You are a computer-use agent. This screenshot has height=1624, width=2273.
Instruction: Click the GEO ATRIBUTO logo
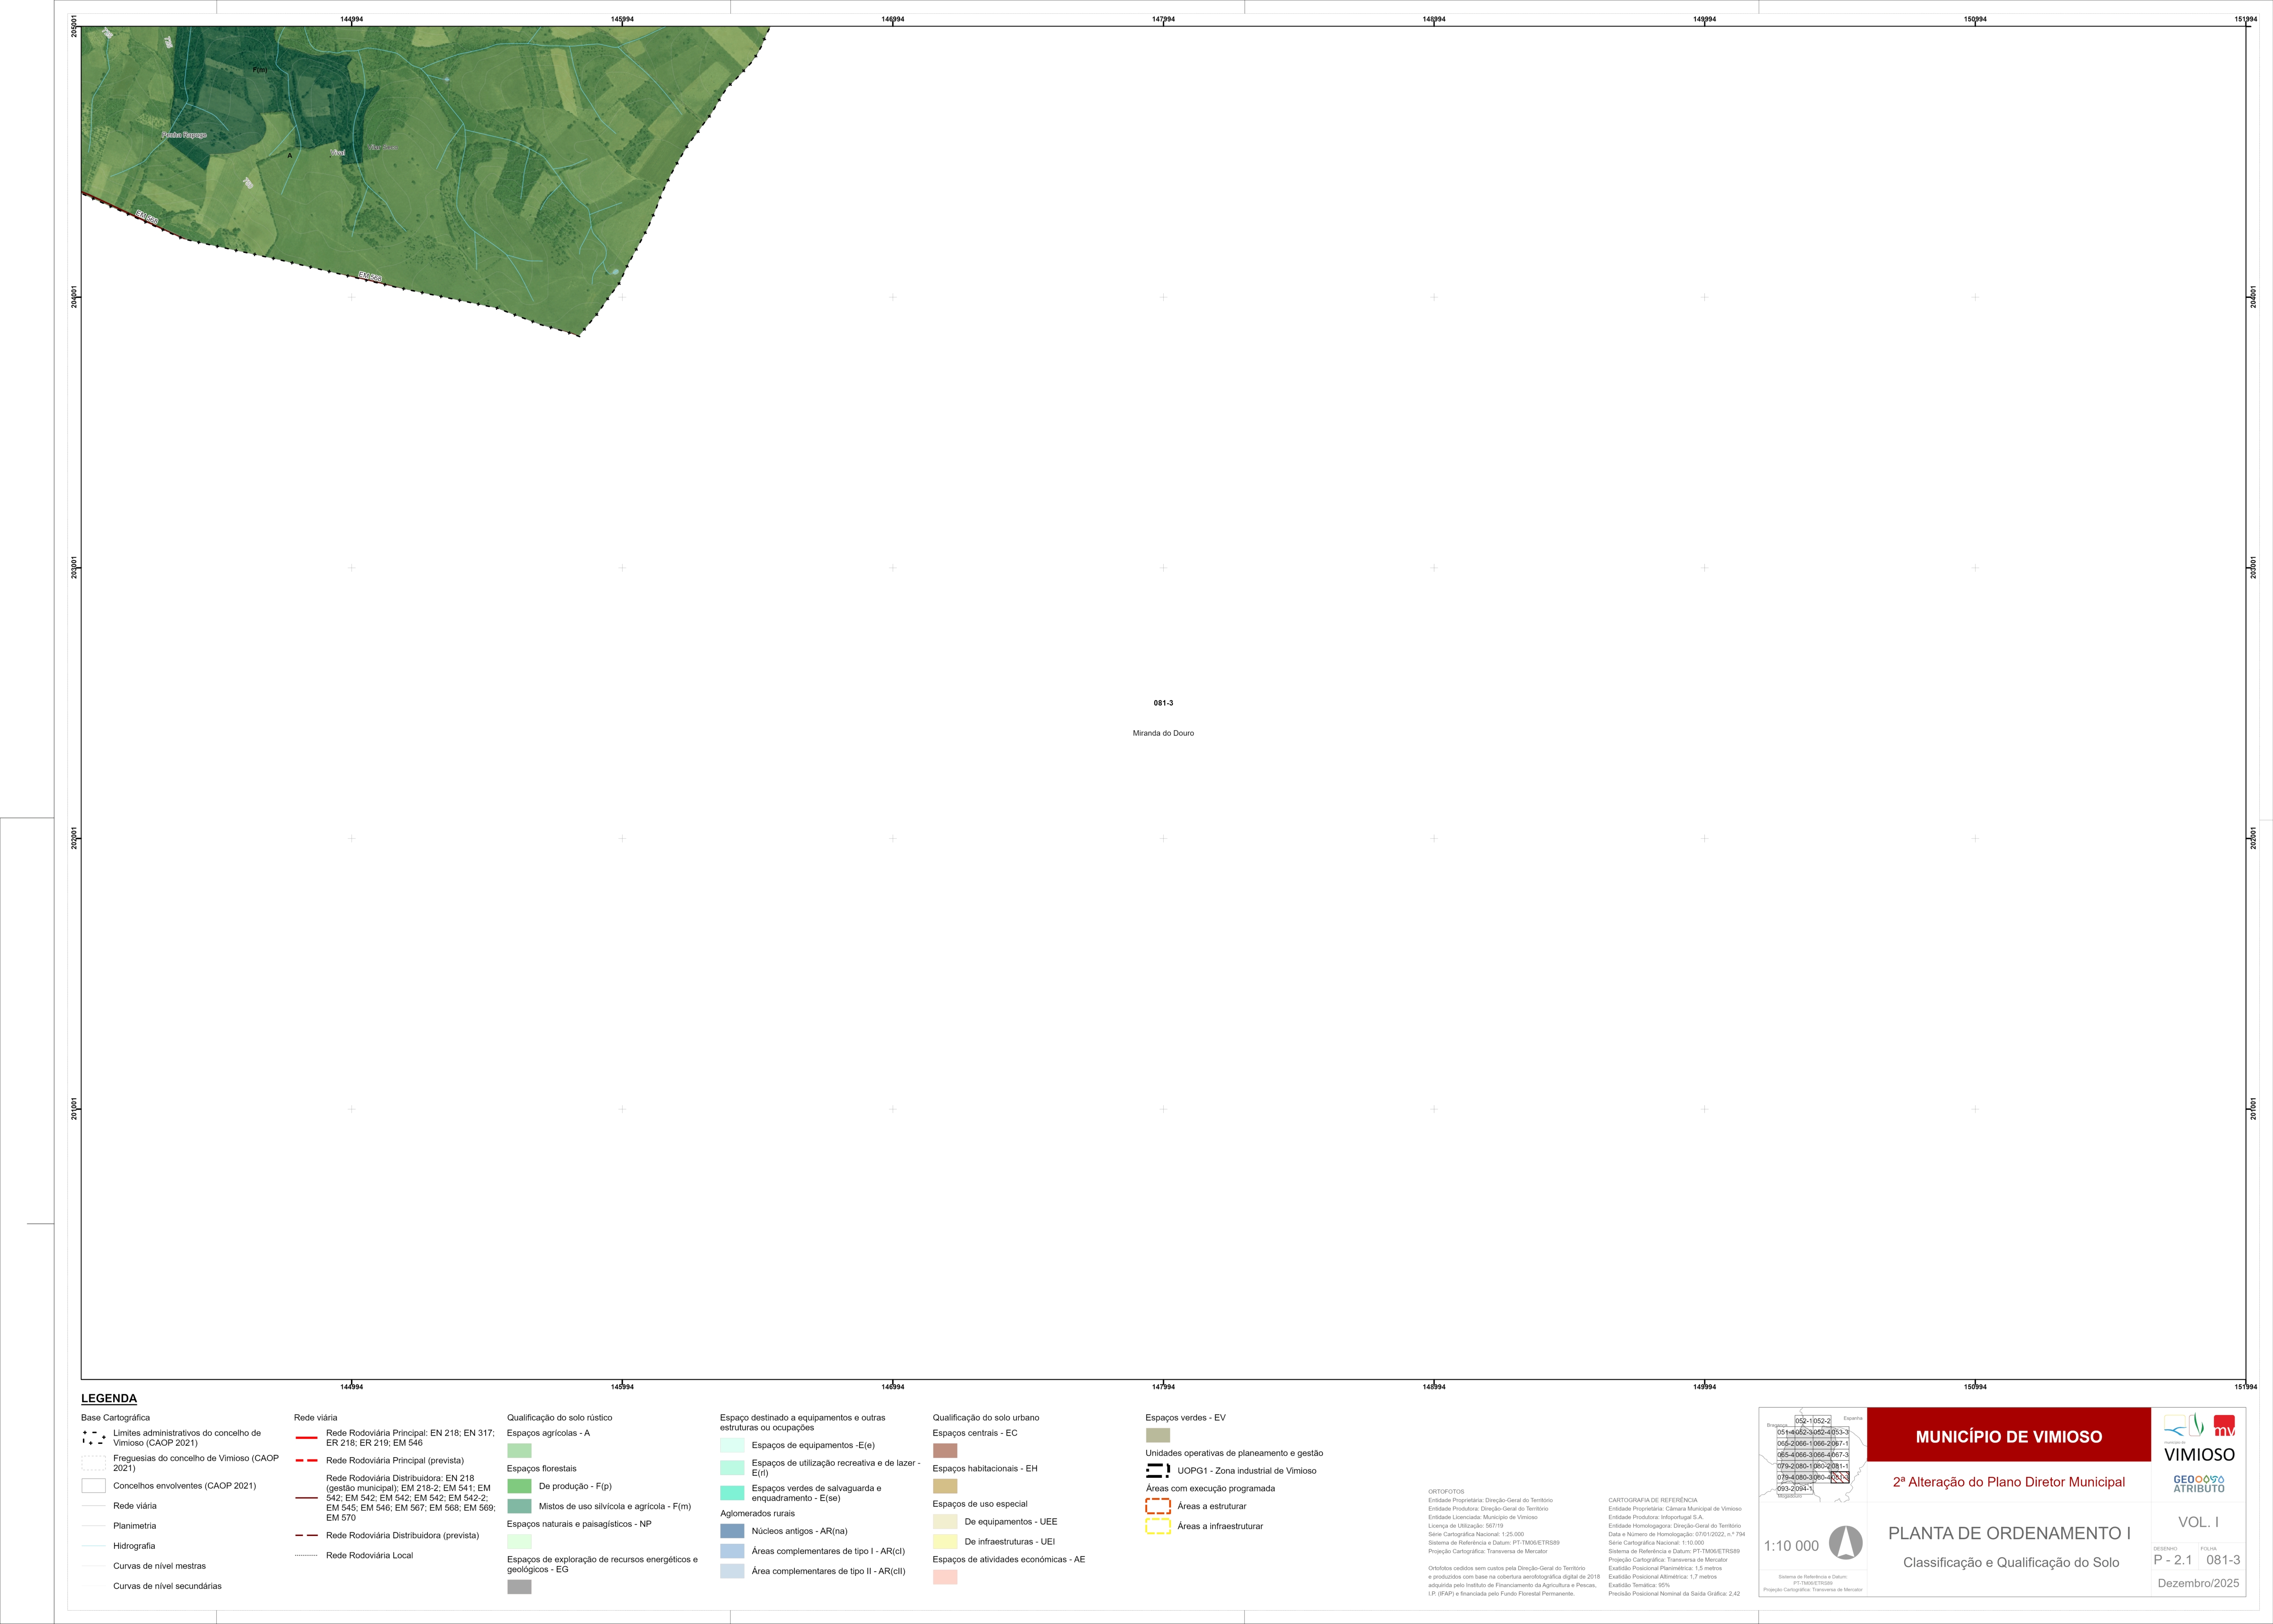coord(2199,1484)
